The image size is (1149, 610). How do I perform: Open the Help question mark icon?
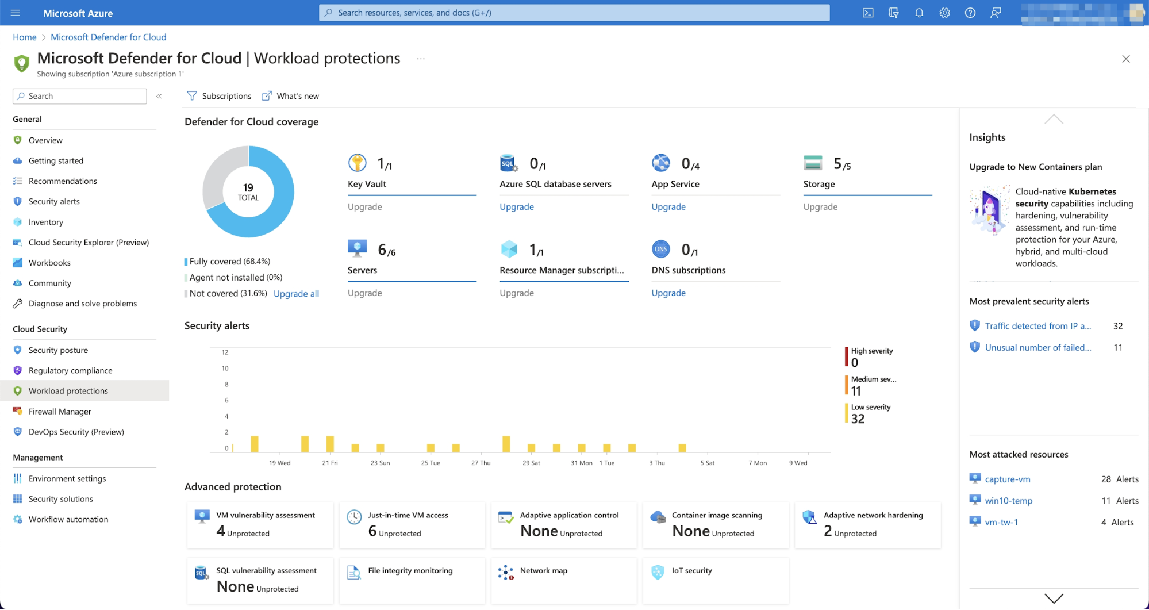[x=970, y=13]
